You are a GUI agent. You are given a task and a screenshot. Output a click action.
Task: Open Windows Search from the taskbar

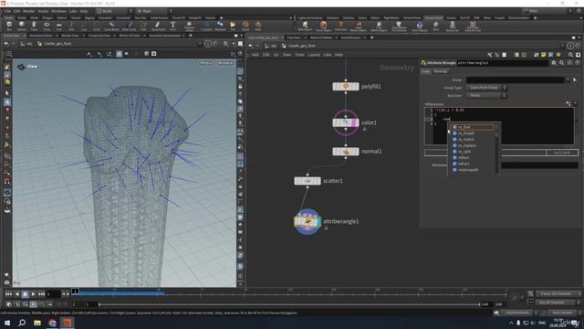click(x=22, y=323)
